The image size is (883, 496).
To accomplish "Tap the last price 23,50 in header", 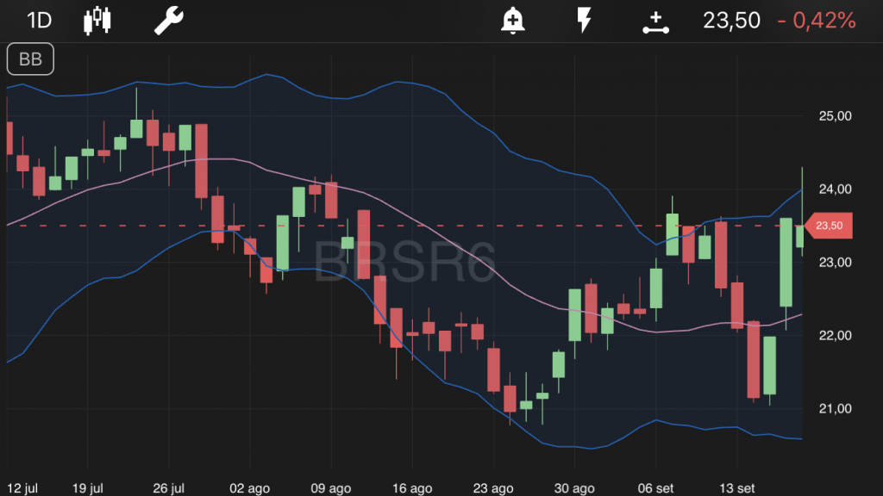I will pos(731,21).
